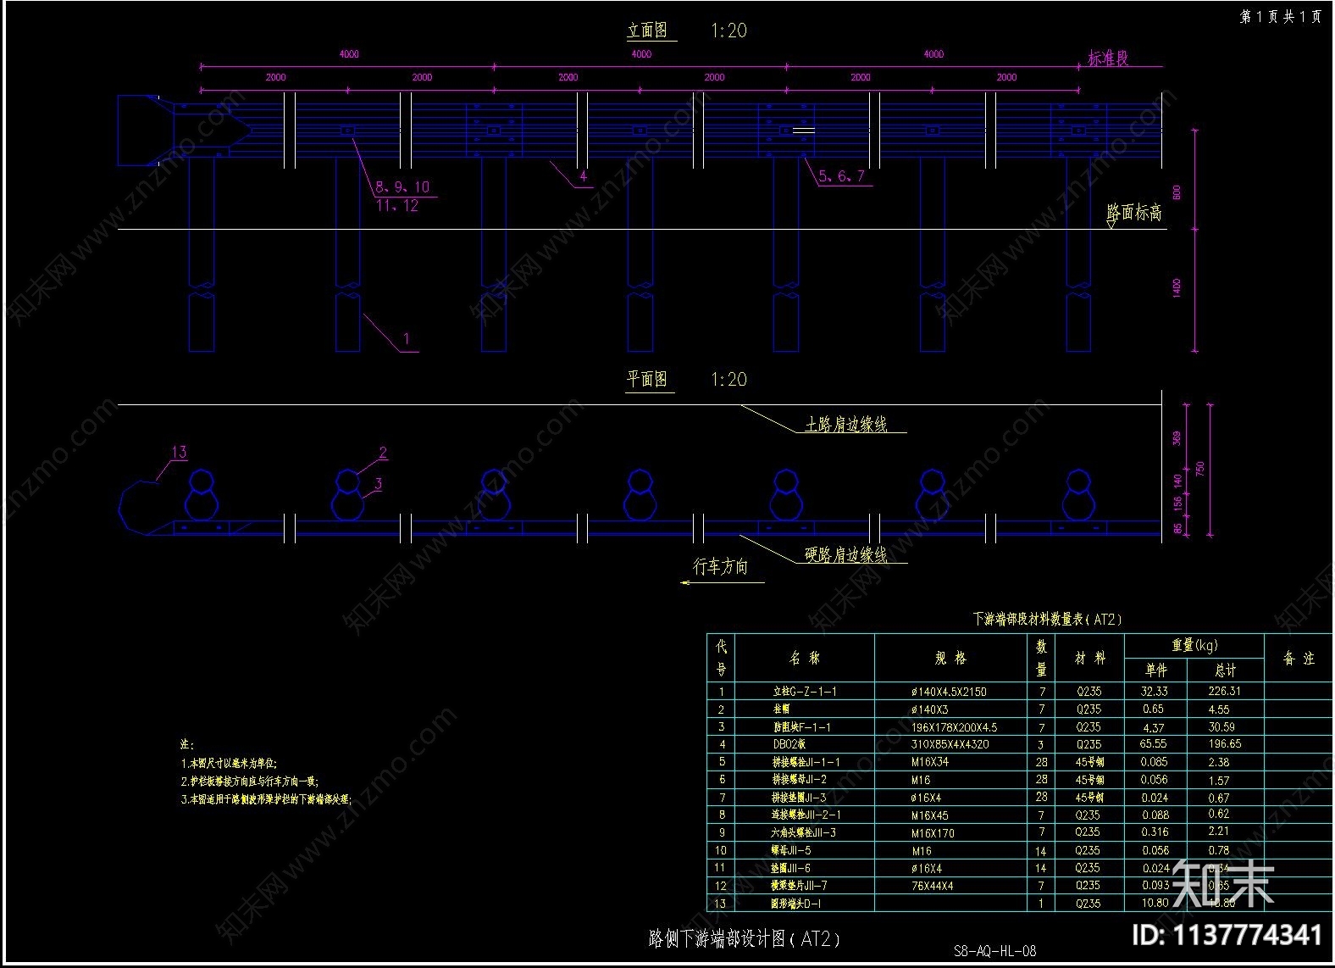Click the 平面图 plan view title

click(648, 379)
